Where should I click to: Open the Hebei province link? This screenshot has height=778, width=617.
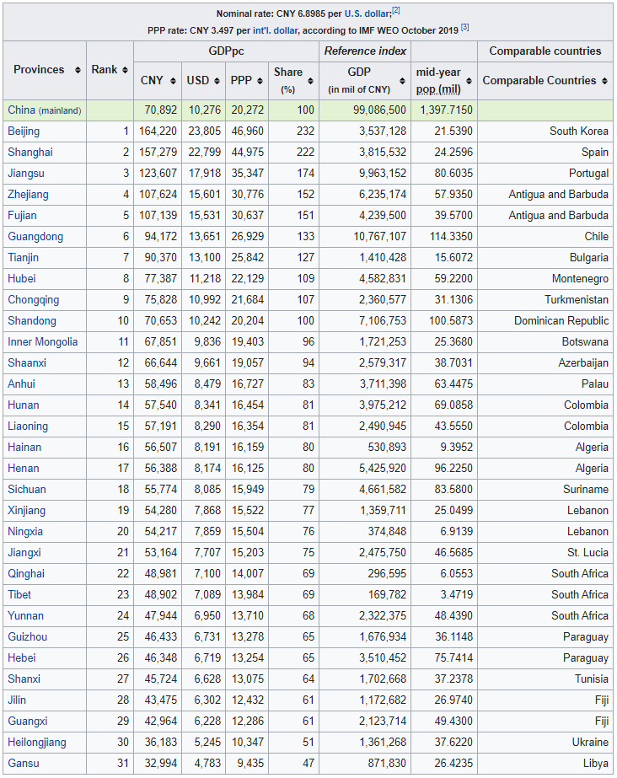(22, 658)
